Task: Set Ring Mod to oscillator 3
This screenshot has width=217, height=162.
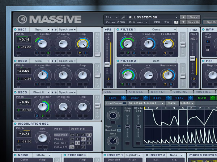Action: [x=89, y=135]
